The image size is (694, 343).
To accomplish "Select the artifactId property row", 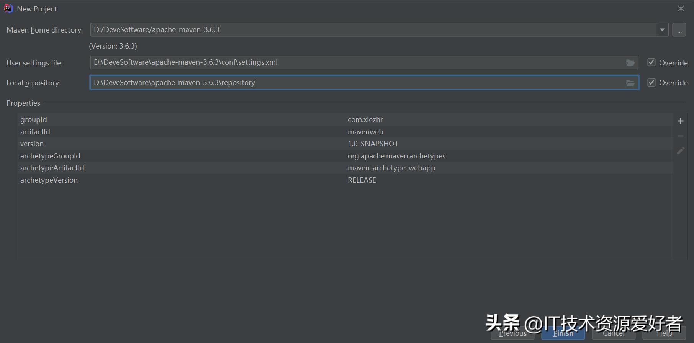I will [345, 132].
